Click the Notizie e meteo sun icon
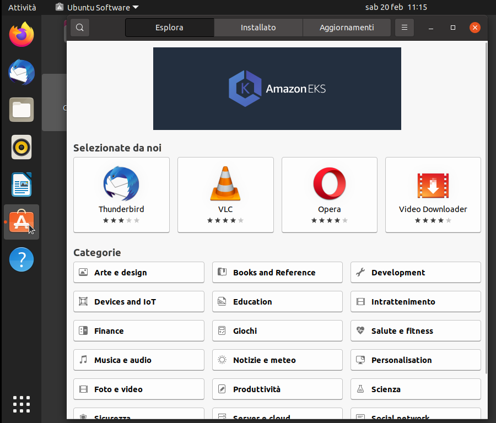This screenshot has width=496, height=423. point(222,360)
